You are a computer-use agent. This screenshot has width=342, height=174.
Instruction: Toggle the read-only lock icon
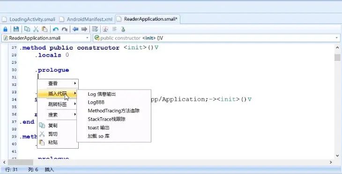tap(6, 29)
